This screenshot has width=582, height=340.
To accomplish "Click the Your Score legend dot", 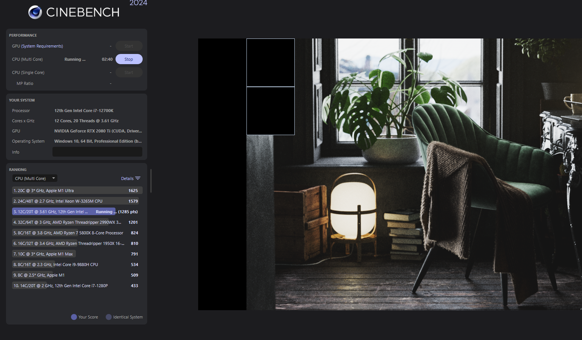I will tap(74, 317).
